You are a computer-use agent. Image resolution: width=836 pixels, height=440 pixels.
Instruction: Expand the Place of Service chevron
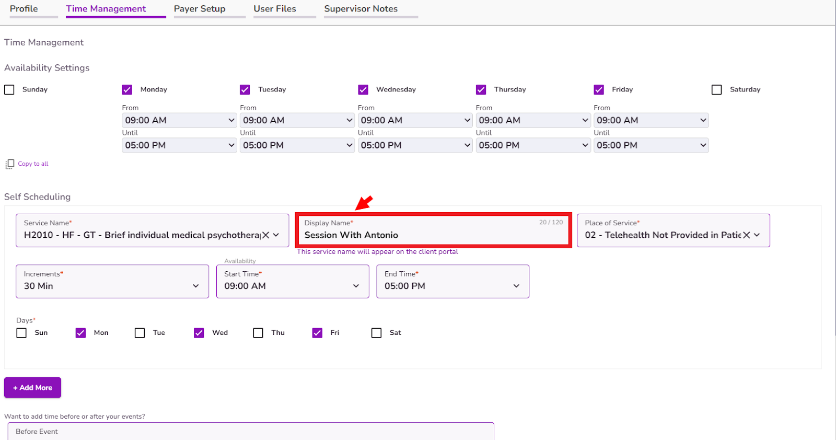(757, 235)
